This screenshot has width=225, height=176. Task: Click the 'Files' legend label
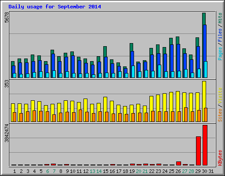tap(220, 35)
